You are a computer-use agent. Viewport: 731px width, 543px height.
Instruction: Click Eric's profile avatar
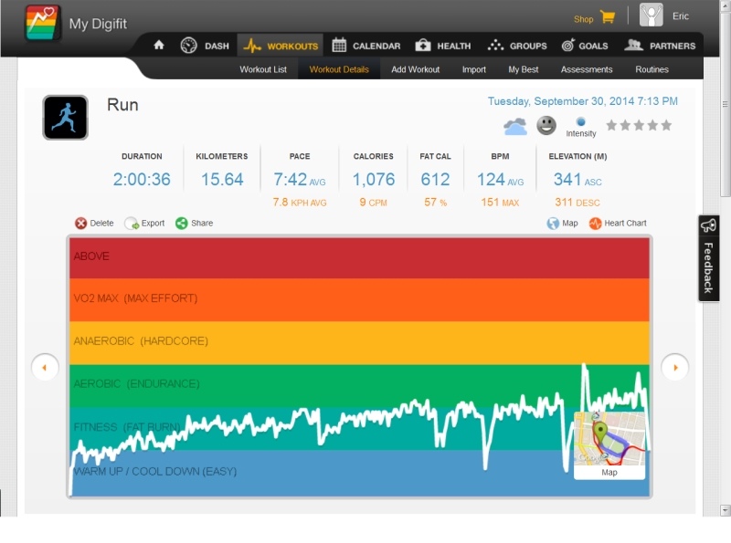(651, 15)
